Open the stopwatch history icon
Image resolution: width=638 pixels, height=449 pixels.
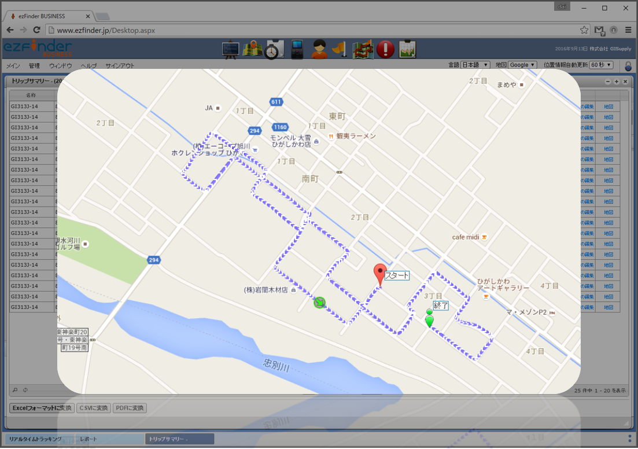point(274,50)
